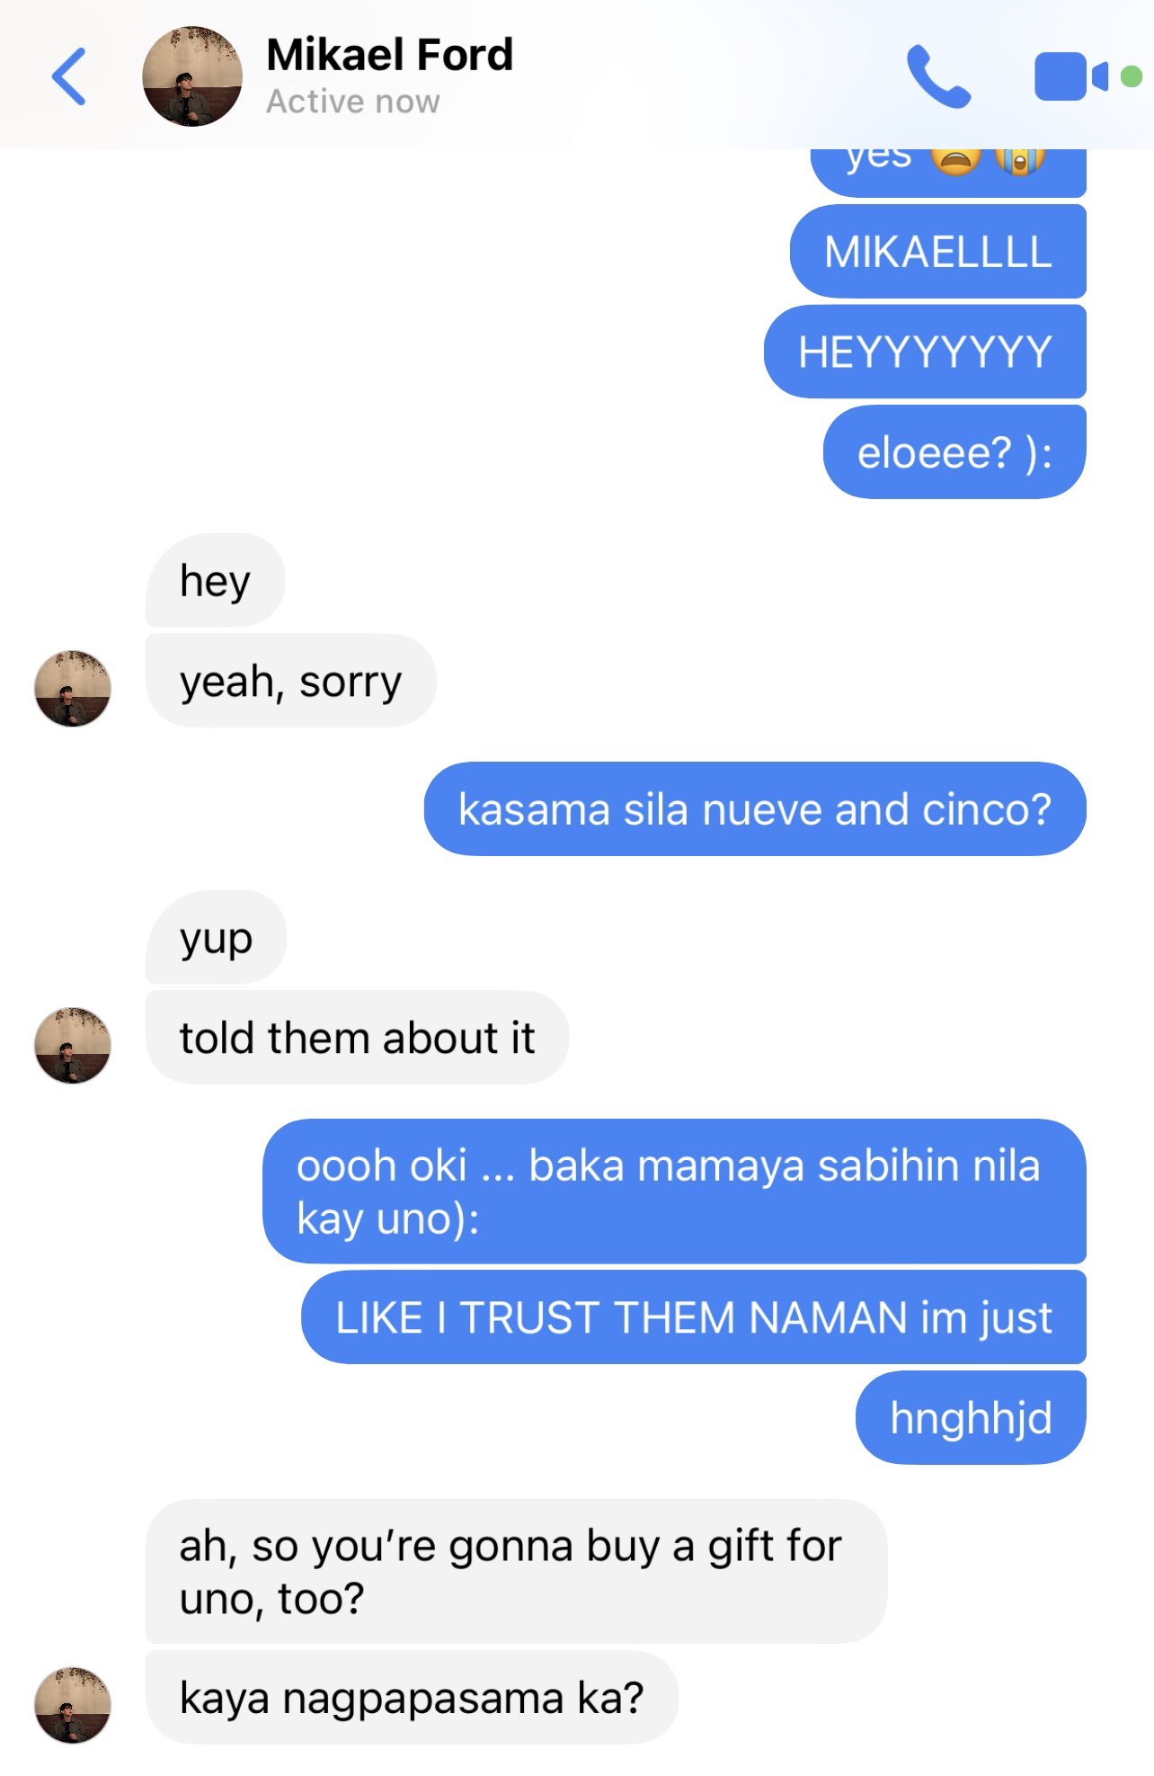Select the 'yup' message bubble
Viewport: 1154px width, 1776px height.
[216, 937]
